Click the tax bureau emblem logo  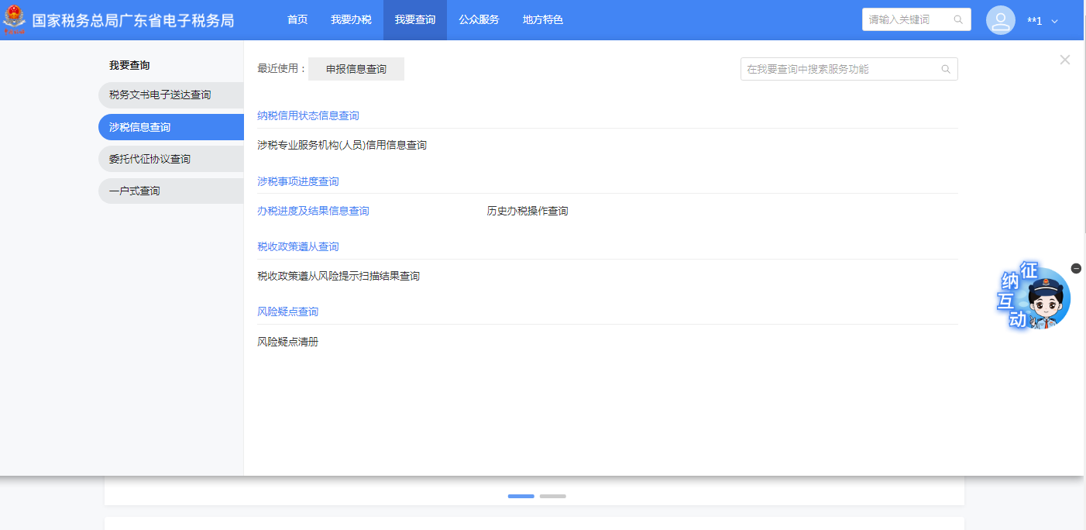coord(14,20)
